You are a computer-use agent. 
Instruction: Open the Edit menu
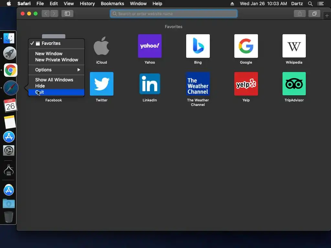[54, 4]
